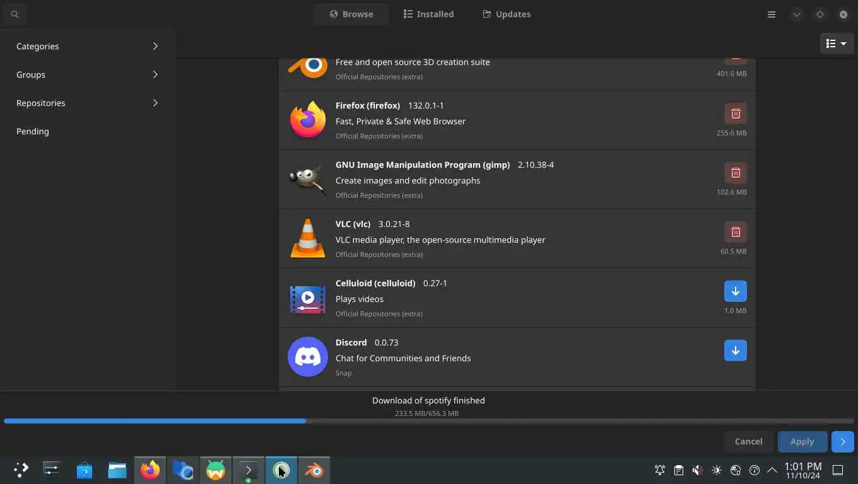Screen dimensions: 858x484
Task: Open the software store taskbar icon
Action: [85, 470]
